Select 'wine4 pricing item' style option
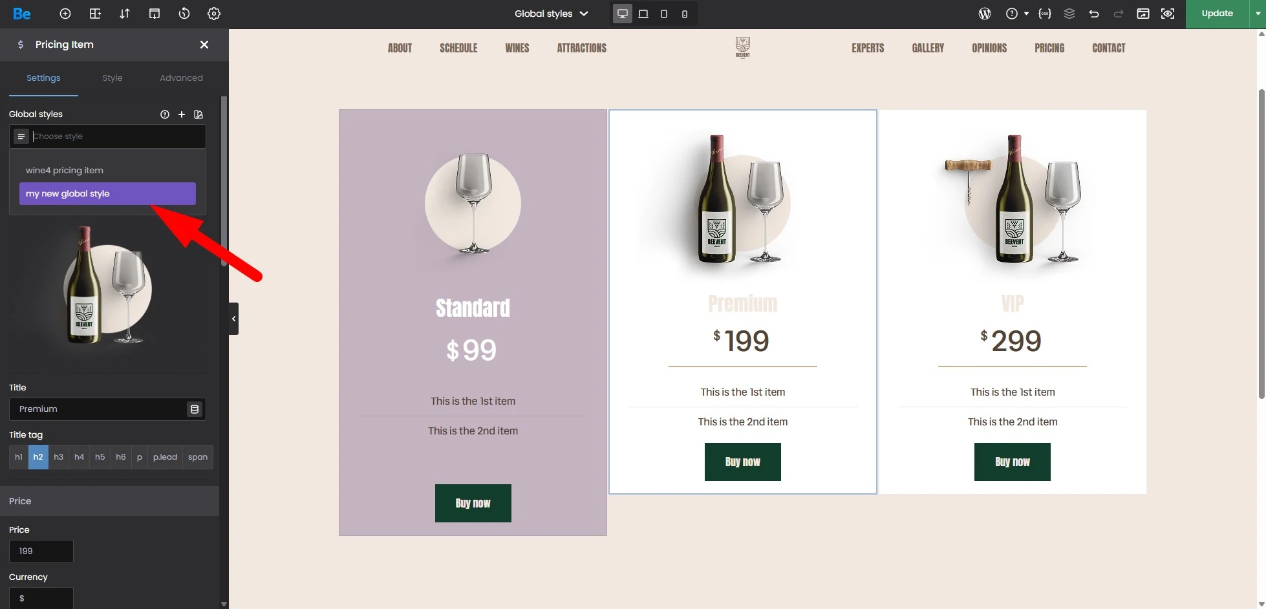The image size is (1266, 609). [x=65, y=171]
